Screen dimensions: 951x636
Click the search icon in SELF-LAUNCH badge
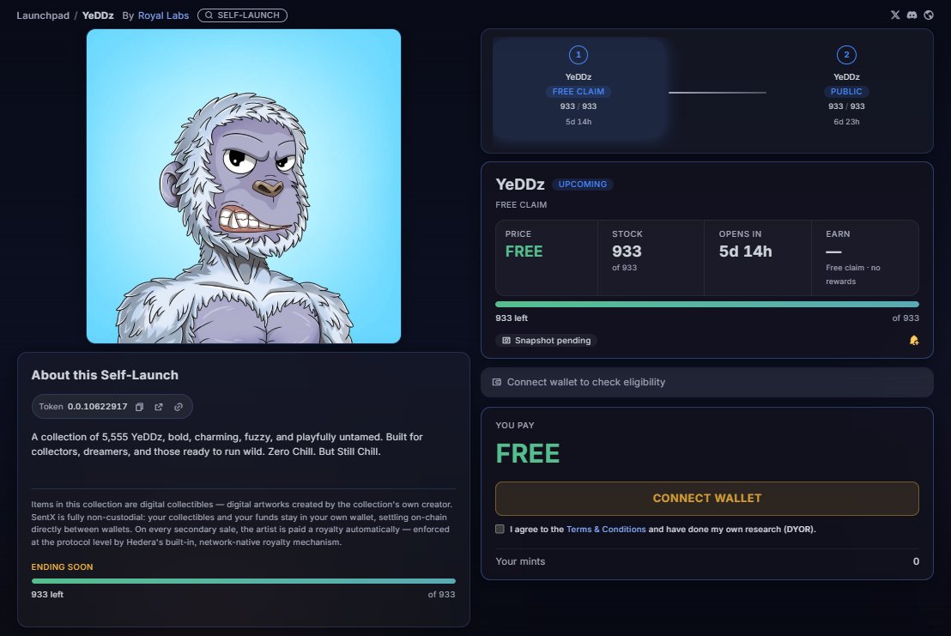[209, 15]
